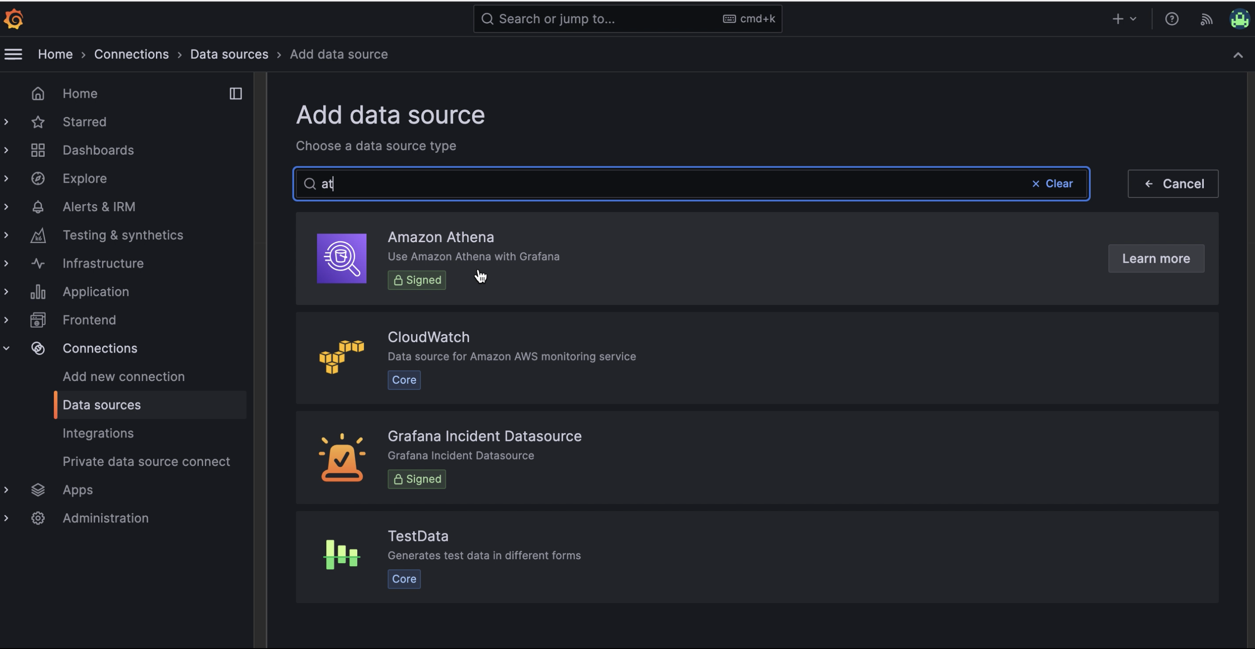Click the dock sidebar panel icon

pos(236,94)
